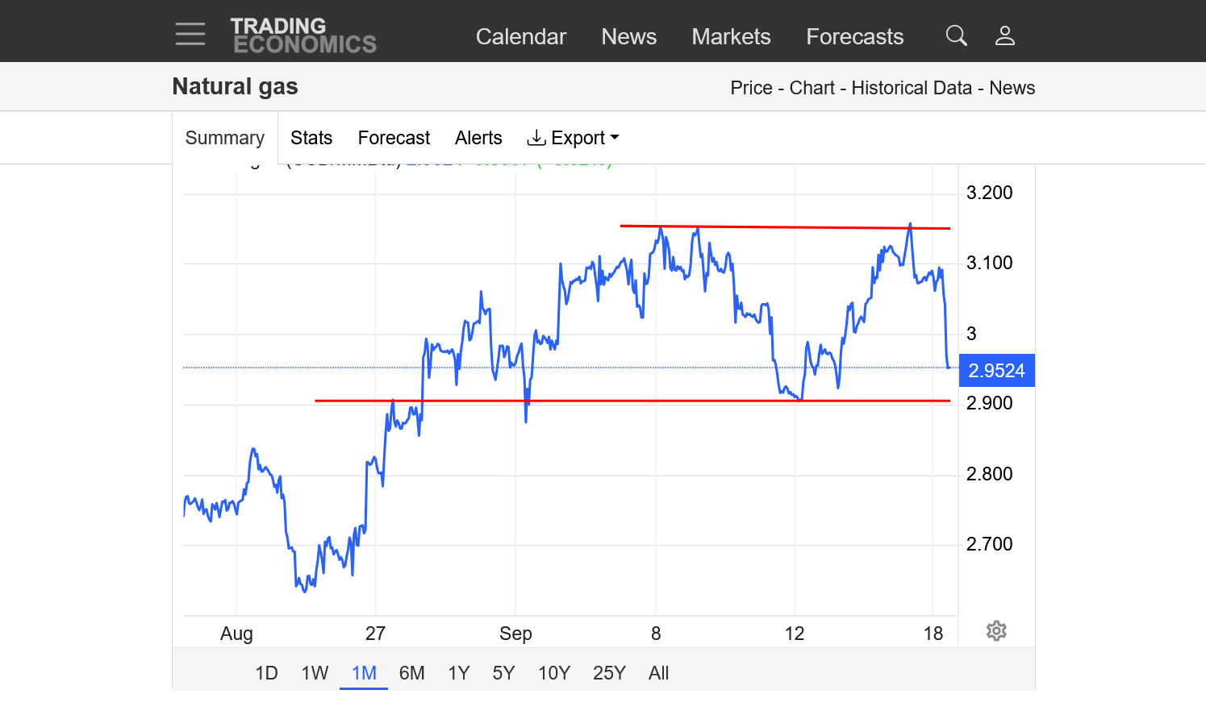Select the 6M time range
The width and height of the screenshot is (1206, 719).
coord(411,673)
